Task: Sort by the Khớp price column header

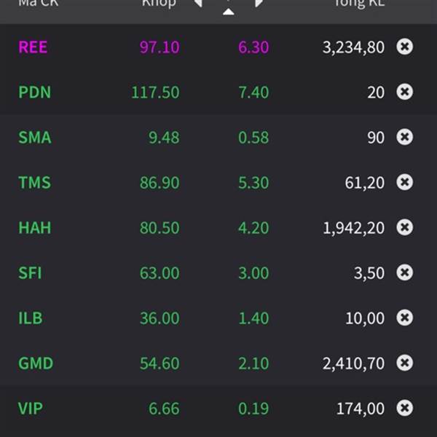Action: pyautogui.click(x=159, y=4)
